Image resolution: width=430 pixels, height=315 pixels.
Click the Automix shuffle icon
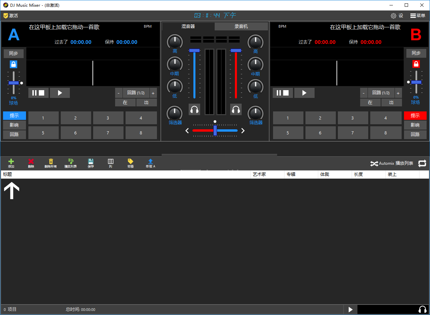coord(374,163)
